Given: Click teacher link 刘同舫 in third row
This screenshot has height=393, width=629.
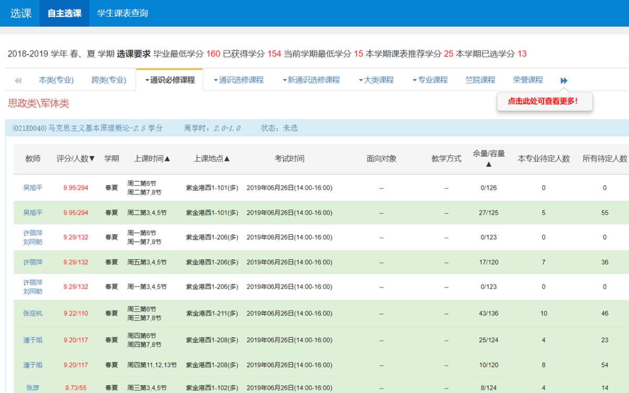Looking at the screenshot, I should pos(32,242).
